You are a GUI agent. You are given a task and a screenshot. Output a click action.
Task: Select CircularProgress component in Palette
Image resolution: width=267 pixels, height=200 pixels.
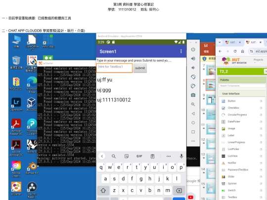237,115
